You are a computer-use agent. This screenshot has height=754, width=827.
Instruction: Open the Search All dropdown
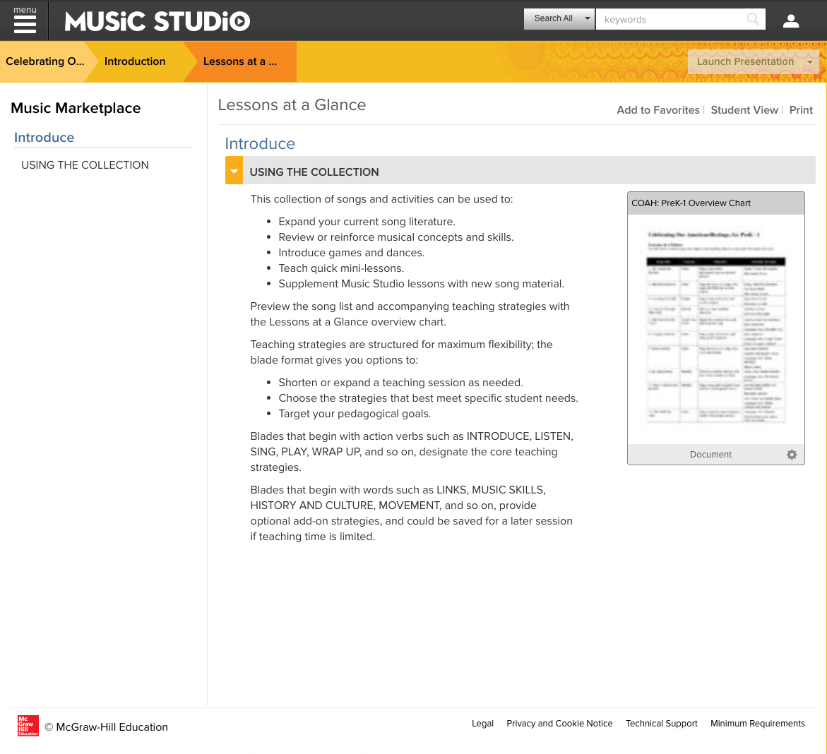[x=559, y=18]
